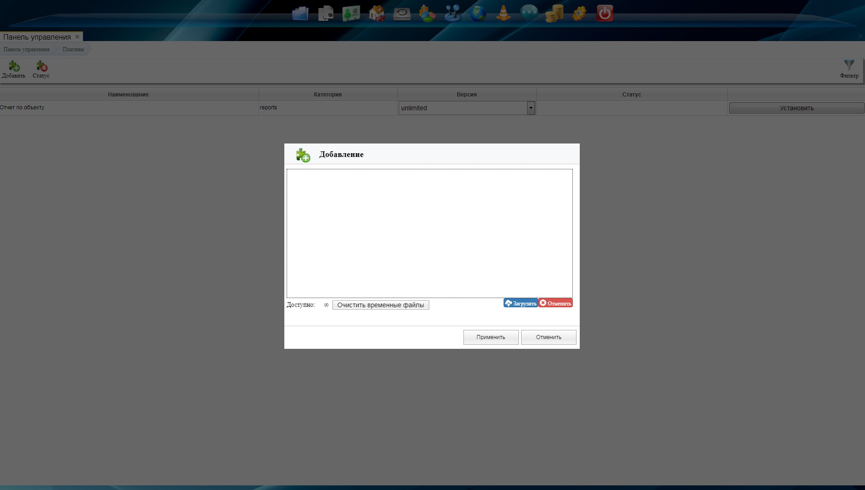
Task: Click the Статус toolbar button
Action: click(41, 69)
